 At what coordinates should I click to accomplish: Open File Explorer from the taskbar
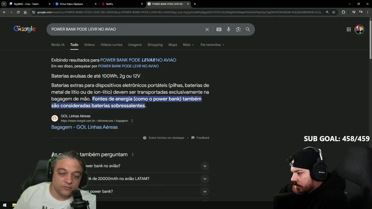coord(14,205)
